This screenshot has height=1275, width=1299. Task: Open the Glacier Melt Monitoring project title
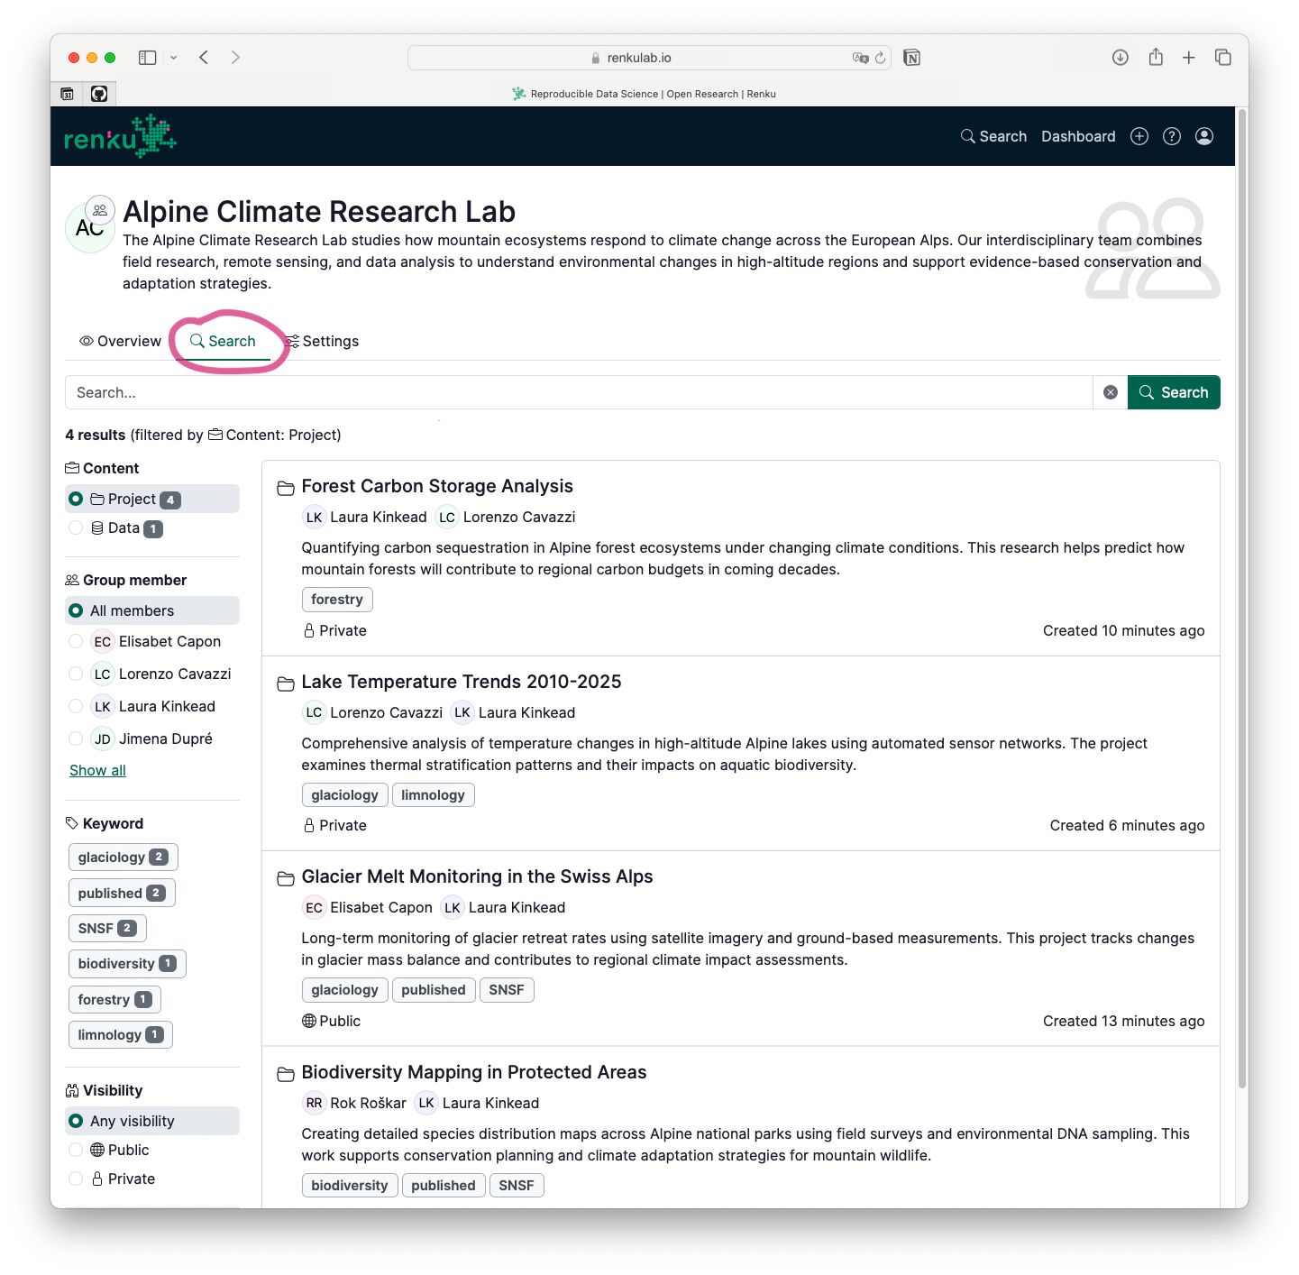click(x=478, y=876)
